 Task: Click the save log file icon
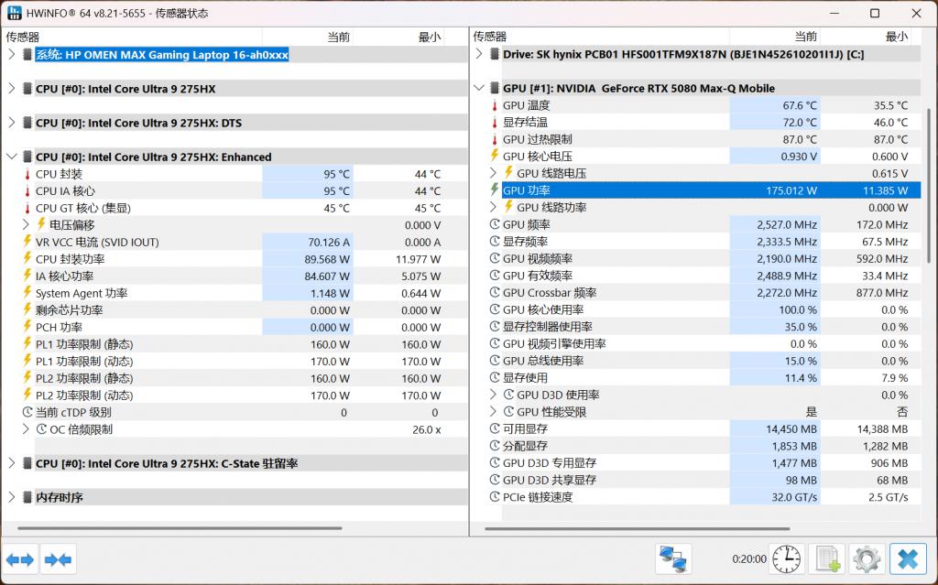pyautogui.click(x=827, y=559)
